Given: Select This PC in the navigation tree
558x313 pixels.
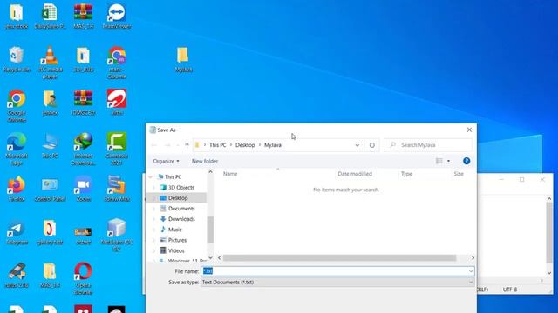Looking at the screenshot, I should (x=173, y=176).
